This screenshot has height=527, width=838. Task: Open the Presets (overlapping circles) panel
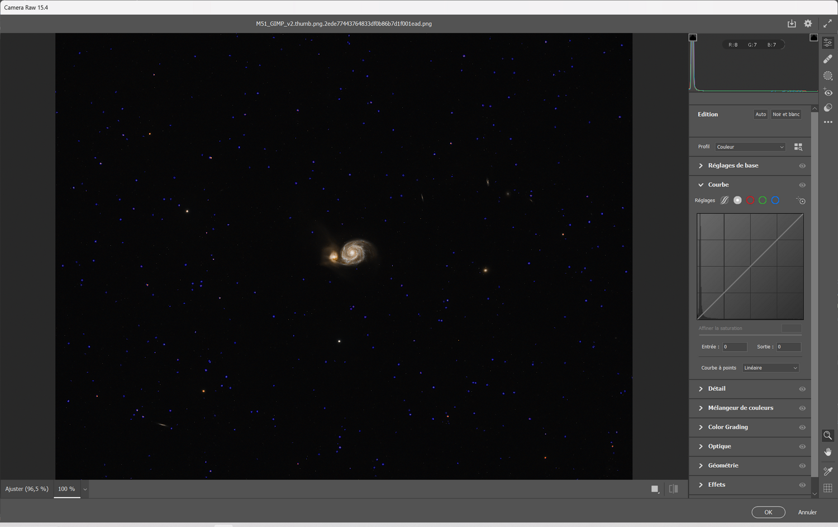pyautogui.click(x=828, y=108)
